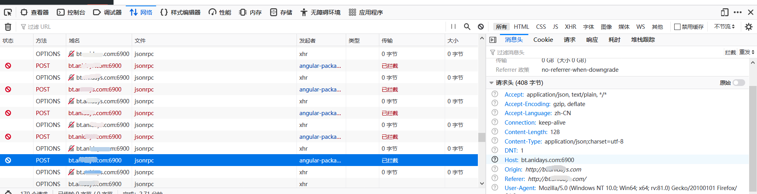
Task: Click the 拦截 button
Action: coord(730,52)
